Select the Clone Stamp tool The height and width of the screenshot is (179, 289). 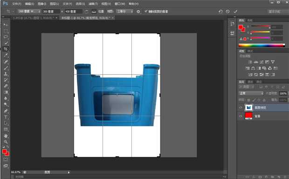coord(6,74)
